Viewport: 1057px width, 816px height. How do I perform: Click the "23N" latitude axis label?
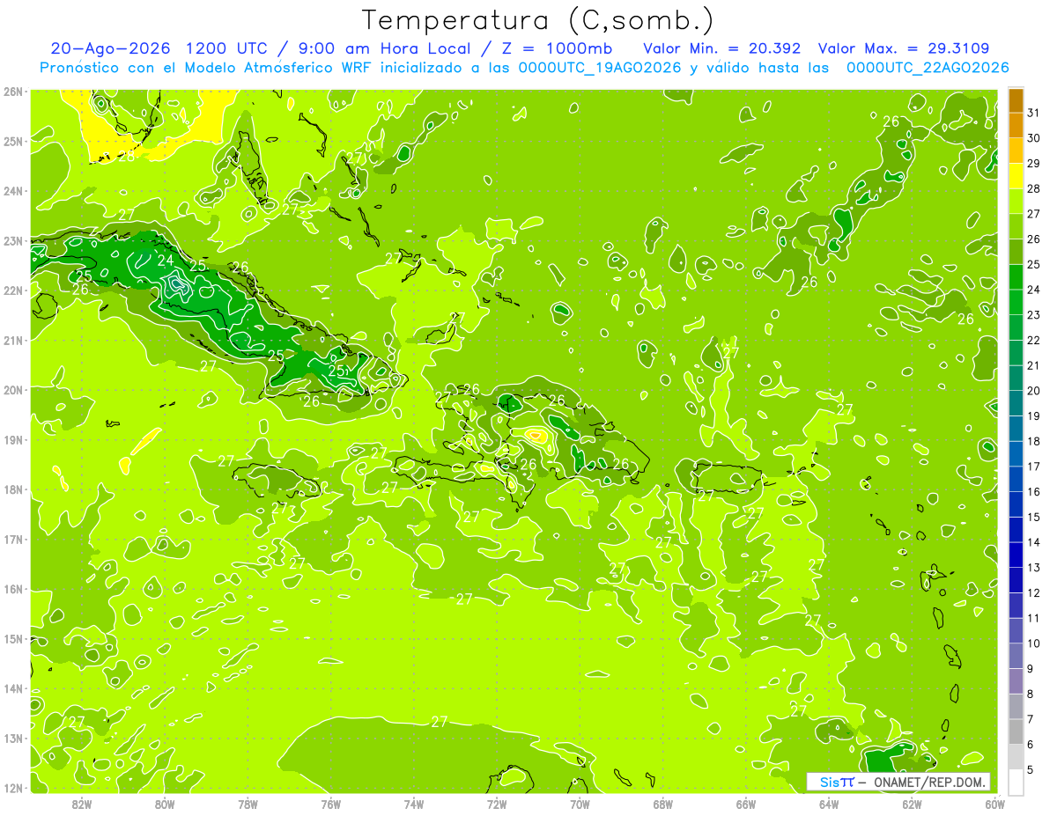pyautogui.click(x=13, y=240)
